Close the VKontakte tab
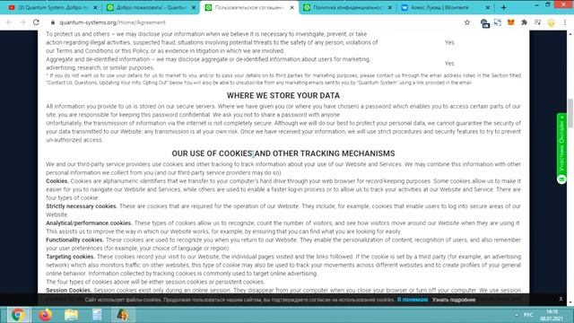Viewport: 574px width, 323px height. point(488,7)
